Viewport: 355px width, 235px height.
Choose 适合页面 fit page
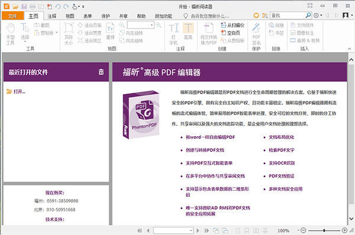click(x=90, y=25)
